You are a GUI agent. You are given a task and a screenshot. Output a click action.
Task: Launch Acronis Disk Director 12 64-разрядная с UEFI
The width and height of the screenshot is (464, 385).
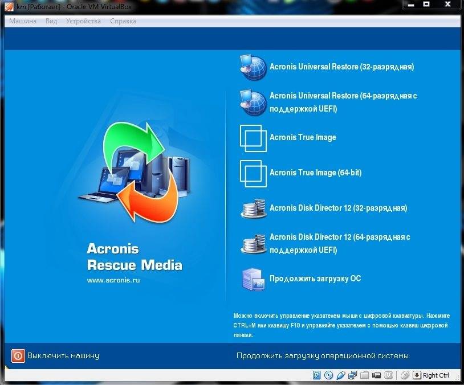pos(340,244)
